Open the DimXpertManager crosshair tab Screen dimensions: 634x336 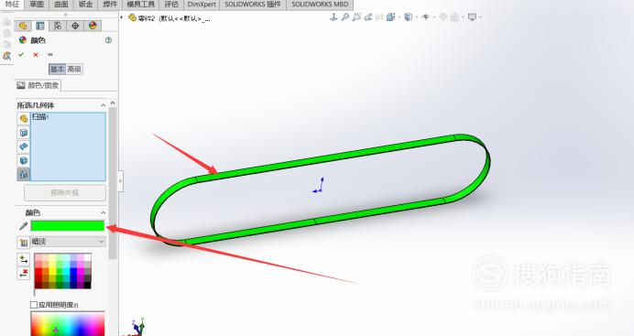click(75, 26)
